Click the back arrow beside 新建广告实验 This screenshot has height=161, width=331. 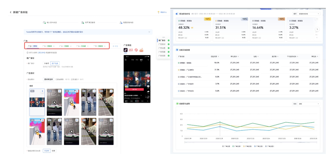pyautogui.click(x=11, y=12)
